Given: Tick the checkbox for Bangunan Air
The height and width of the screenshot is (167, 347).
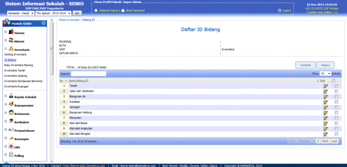Looking at the screenshot, I should 336,97.
